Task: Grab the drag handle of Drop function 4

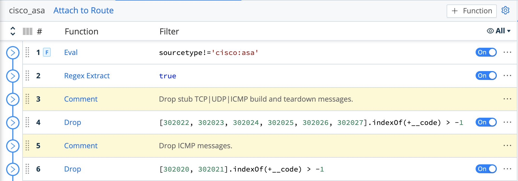Action: [27, 122]
